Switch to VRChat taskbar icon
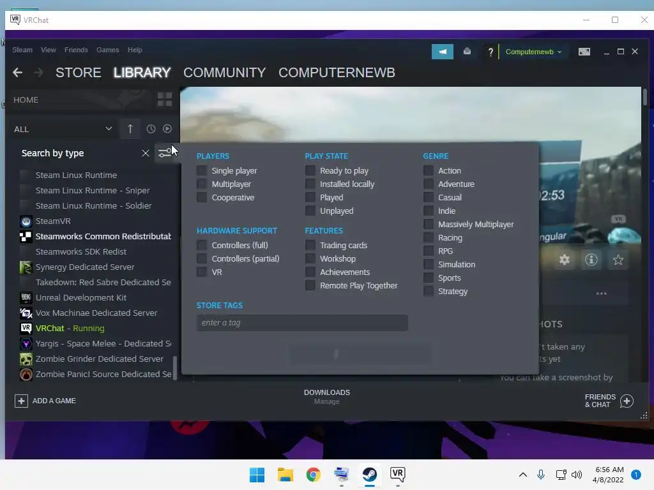This screenshot has height=490, width=654. tap(397, 475)
